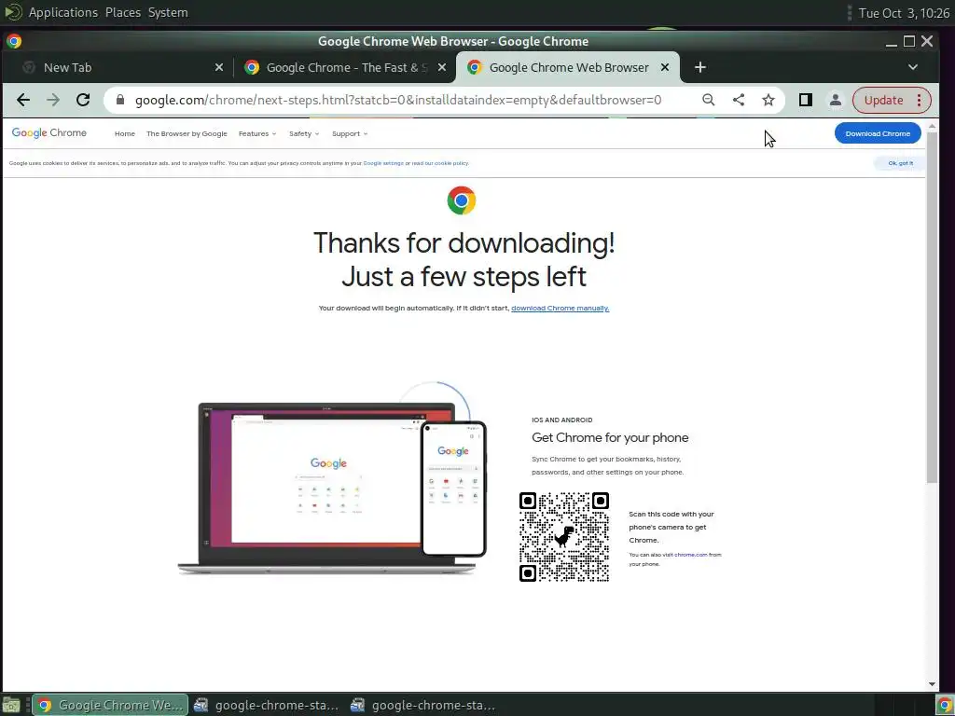Open Chrome three-dot menu
The height and width of the screenshot is (716, 955).
click(919, 100)
